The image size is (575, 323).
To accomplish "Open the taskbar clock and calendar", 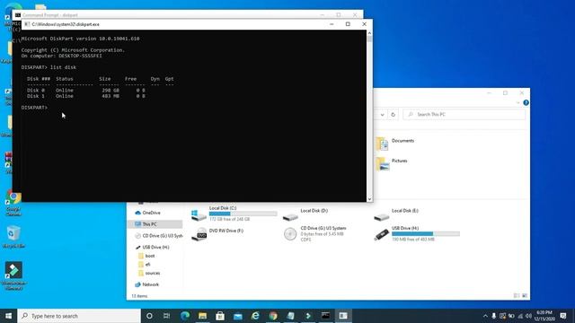I will tap(544, 316).
